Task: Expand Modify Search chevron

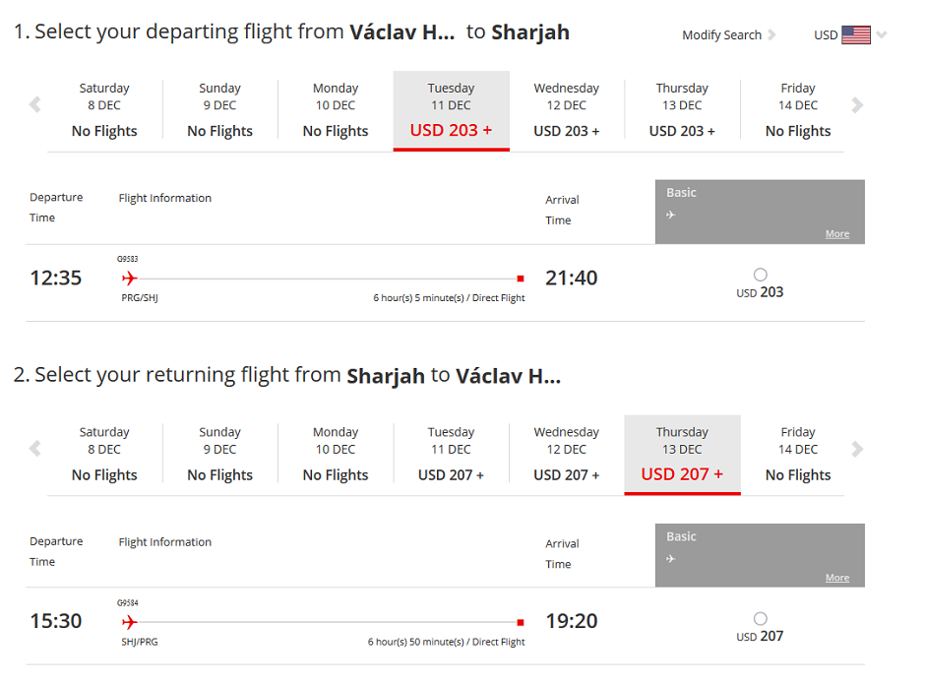Action: tap(771, 34)
